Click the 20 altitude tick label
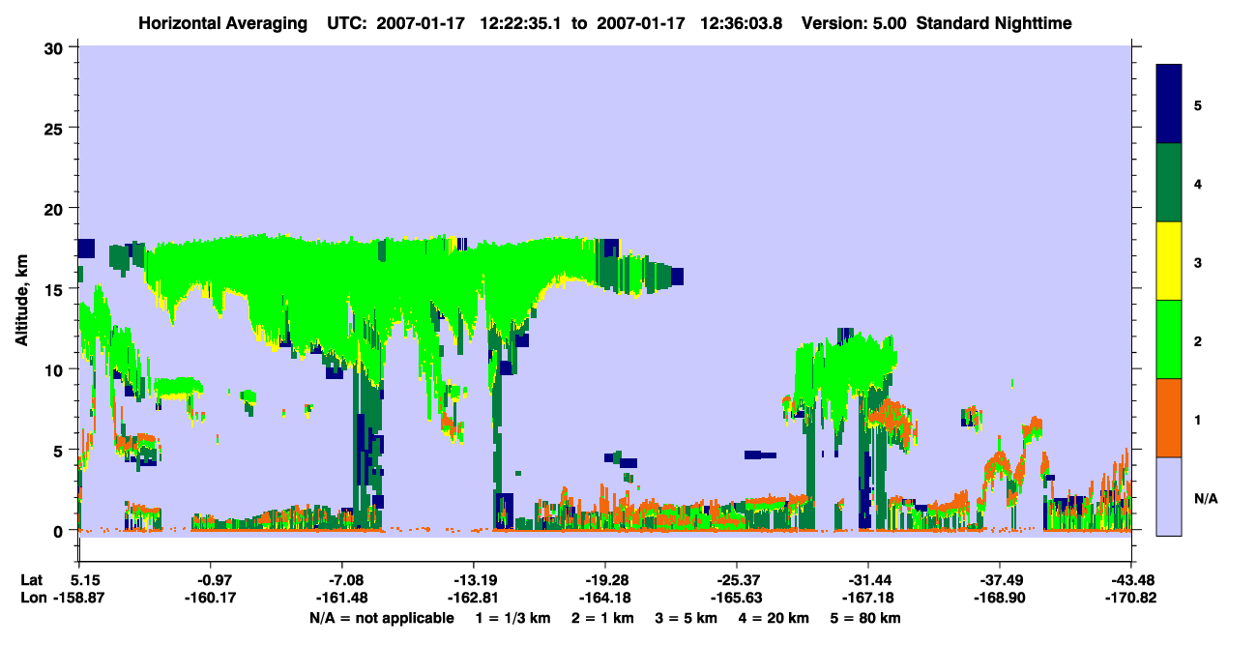This screenshot has height=645, width=1257. (55, 209)
